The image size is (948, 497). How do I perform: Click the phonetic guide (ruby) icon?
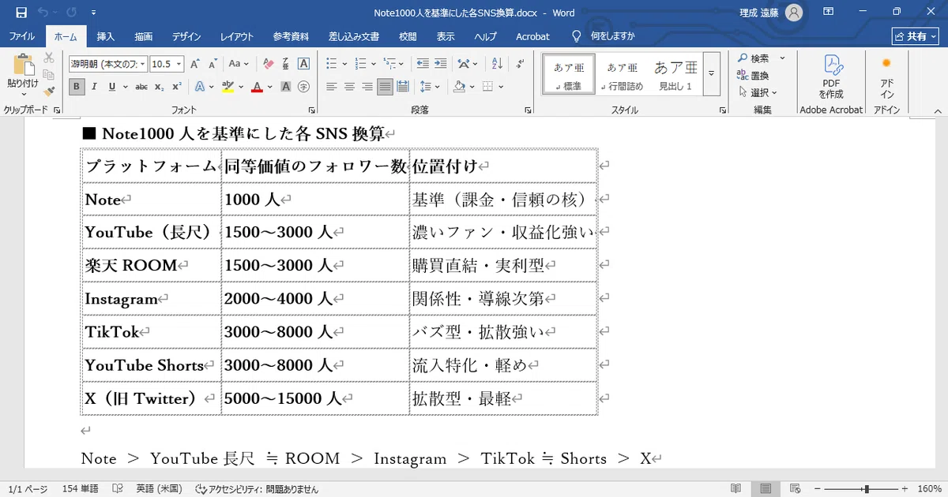click(286, 63)
